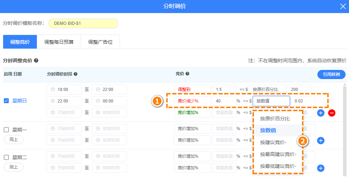This screenshot has width=349, height=178.
Task: Click the blue plus icon in Monday row
Action: (x=321, y=141)
